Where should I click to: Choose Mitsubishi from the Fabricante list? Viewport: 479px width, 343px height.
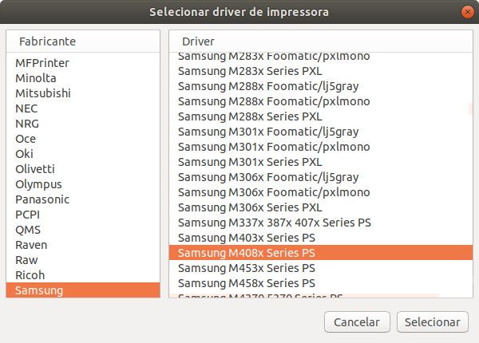43,93
